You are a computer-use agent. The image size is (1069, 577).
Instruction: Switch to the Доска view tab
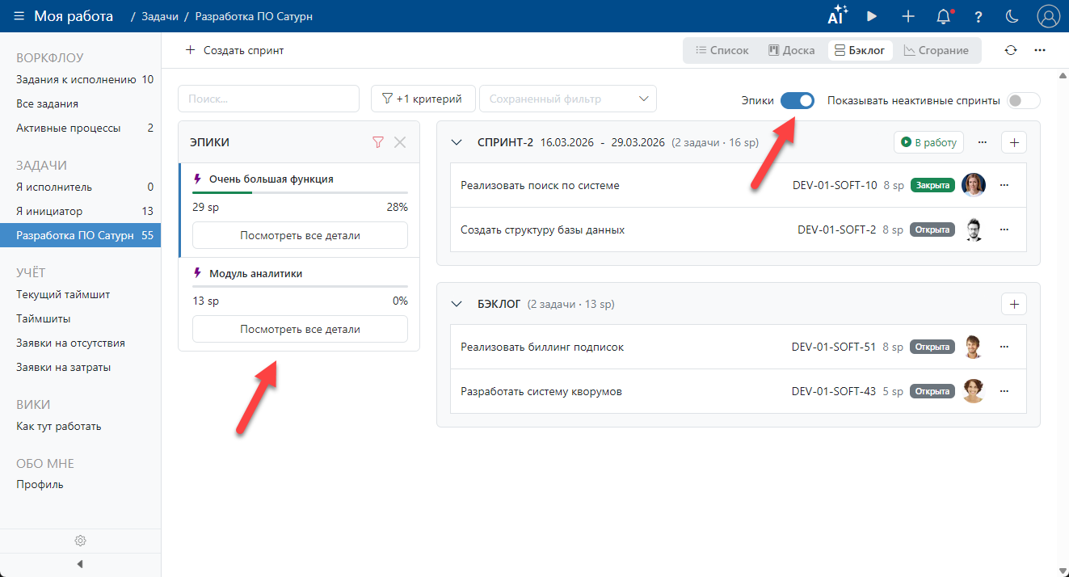coord(791,50)
